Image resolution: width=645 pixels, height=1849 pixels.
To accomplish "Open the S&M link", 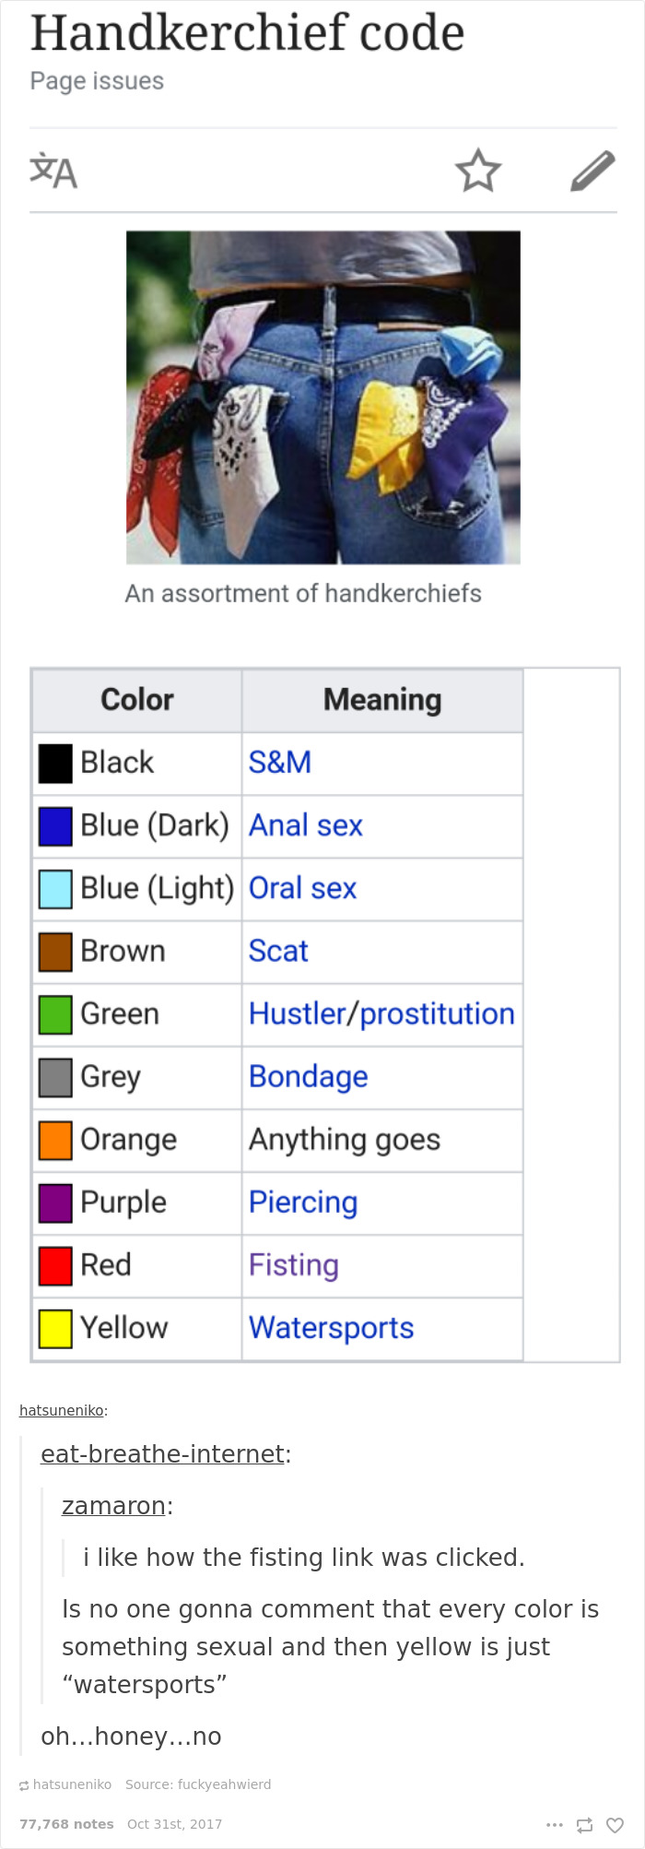I will pyautogui.click(x=280, y=763).
